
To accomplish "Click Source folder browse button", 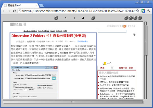I will pos(54,75).
